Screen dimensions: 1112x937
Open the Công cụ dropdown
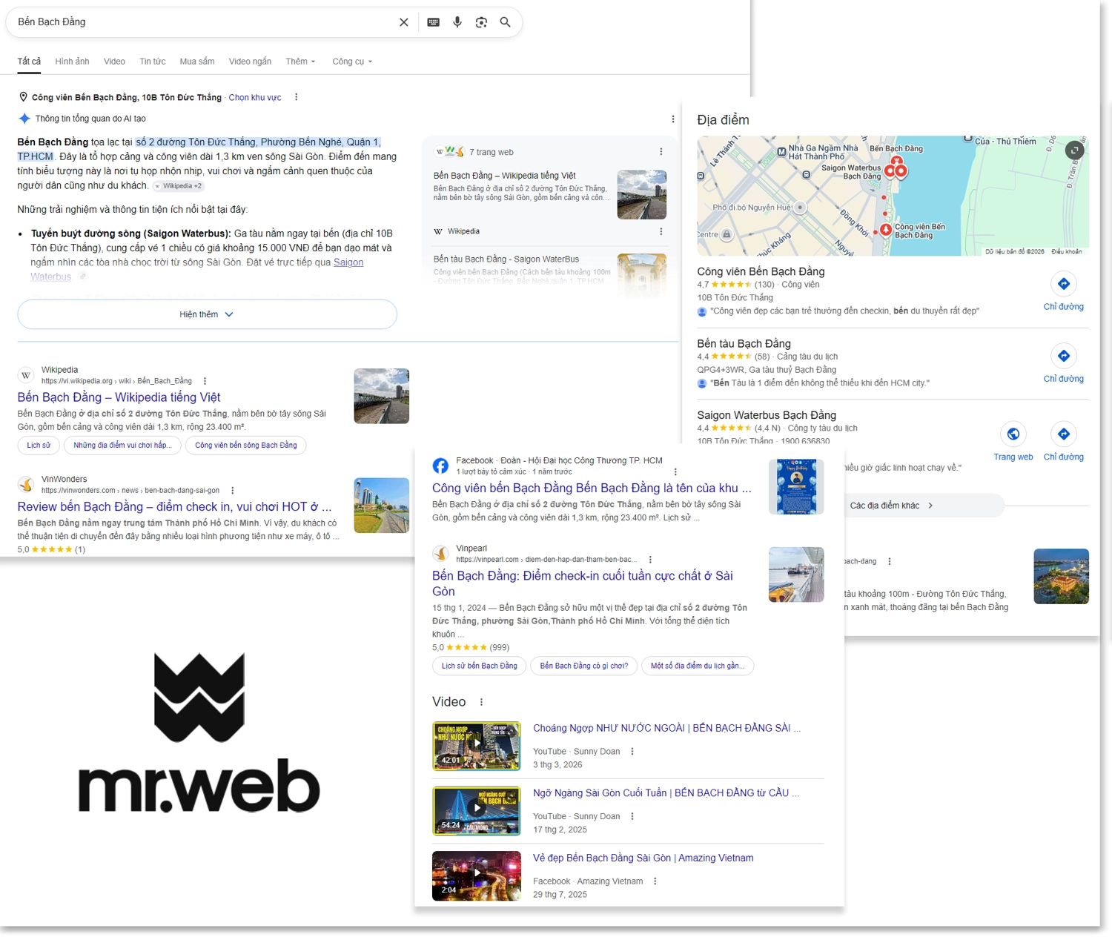(x=352, y=62)
